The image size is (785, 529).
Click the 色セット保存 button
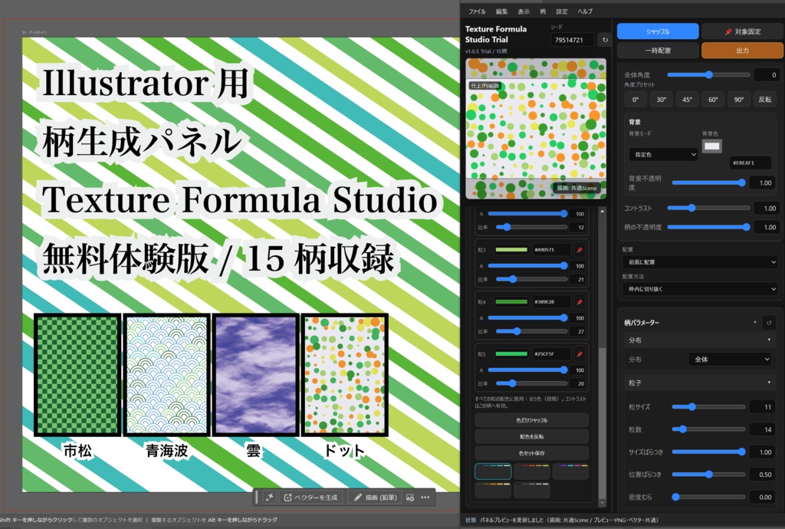(531, 453)
